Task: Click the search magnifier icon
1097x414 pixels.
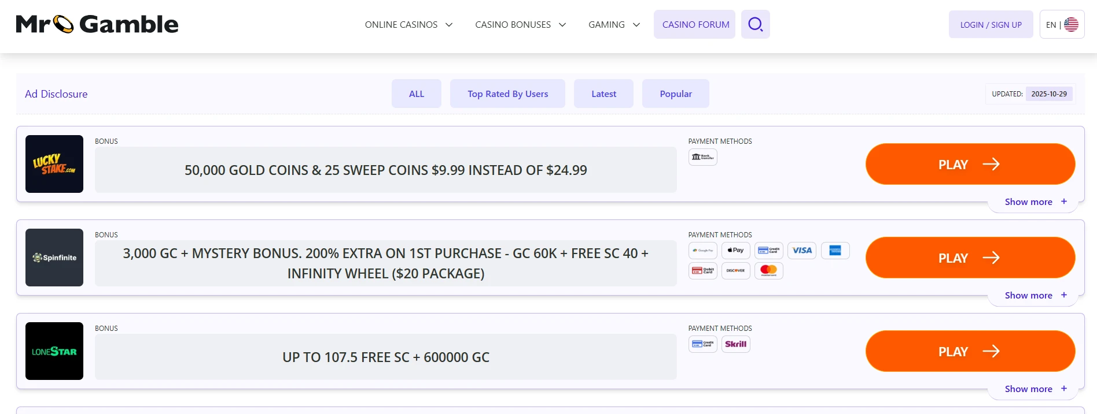Action: 755,24
